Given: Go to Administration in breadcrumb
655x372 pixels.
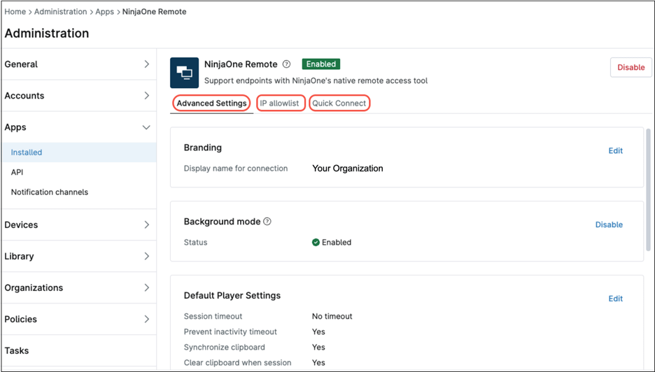Looking at the screenshot, I should pyautogui.click(x=61, y=12).
